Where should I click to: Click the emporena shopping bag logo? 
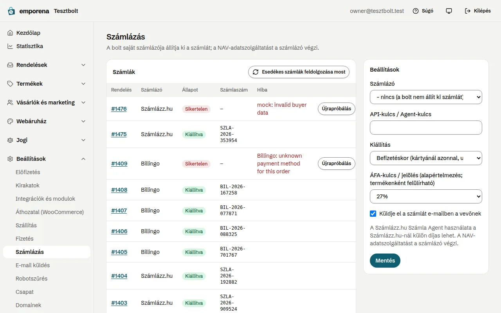click(x=12, y=11)
